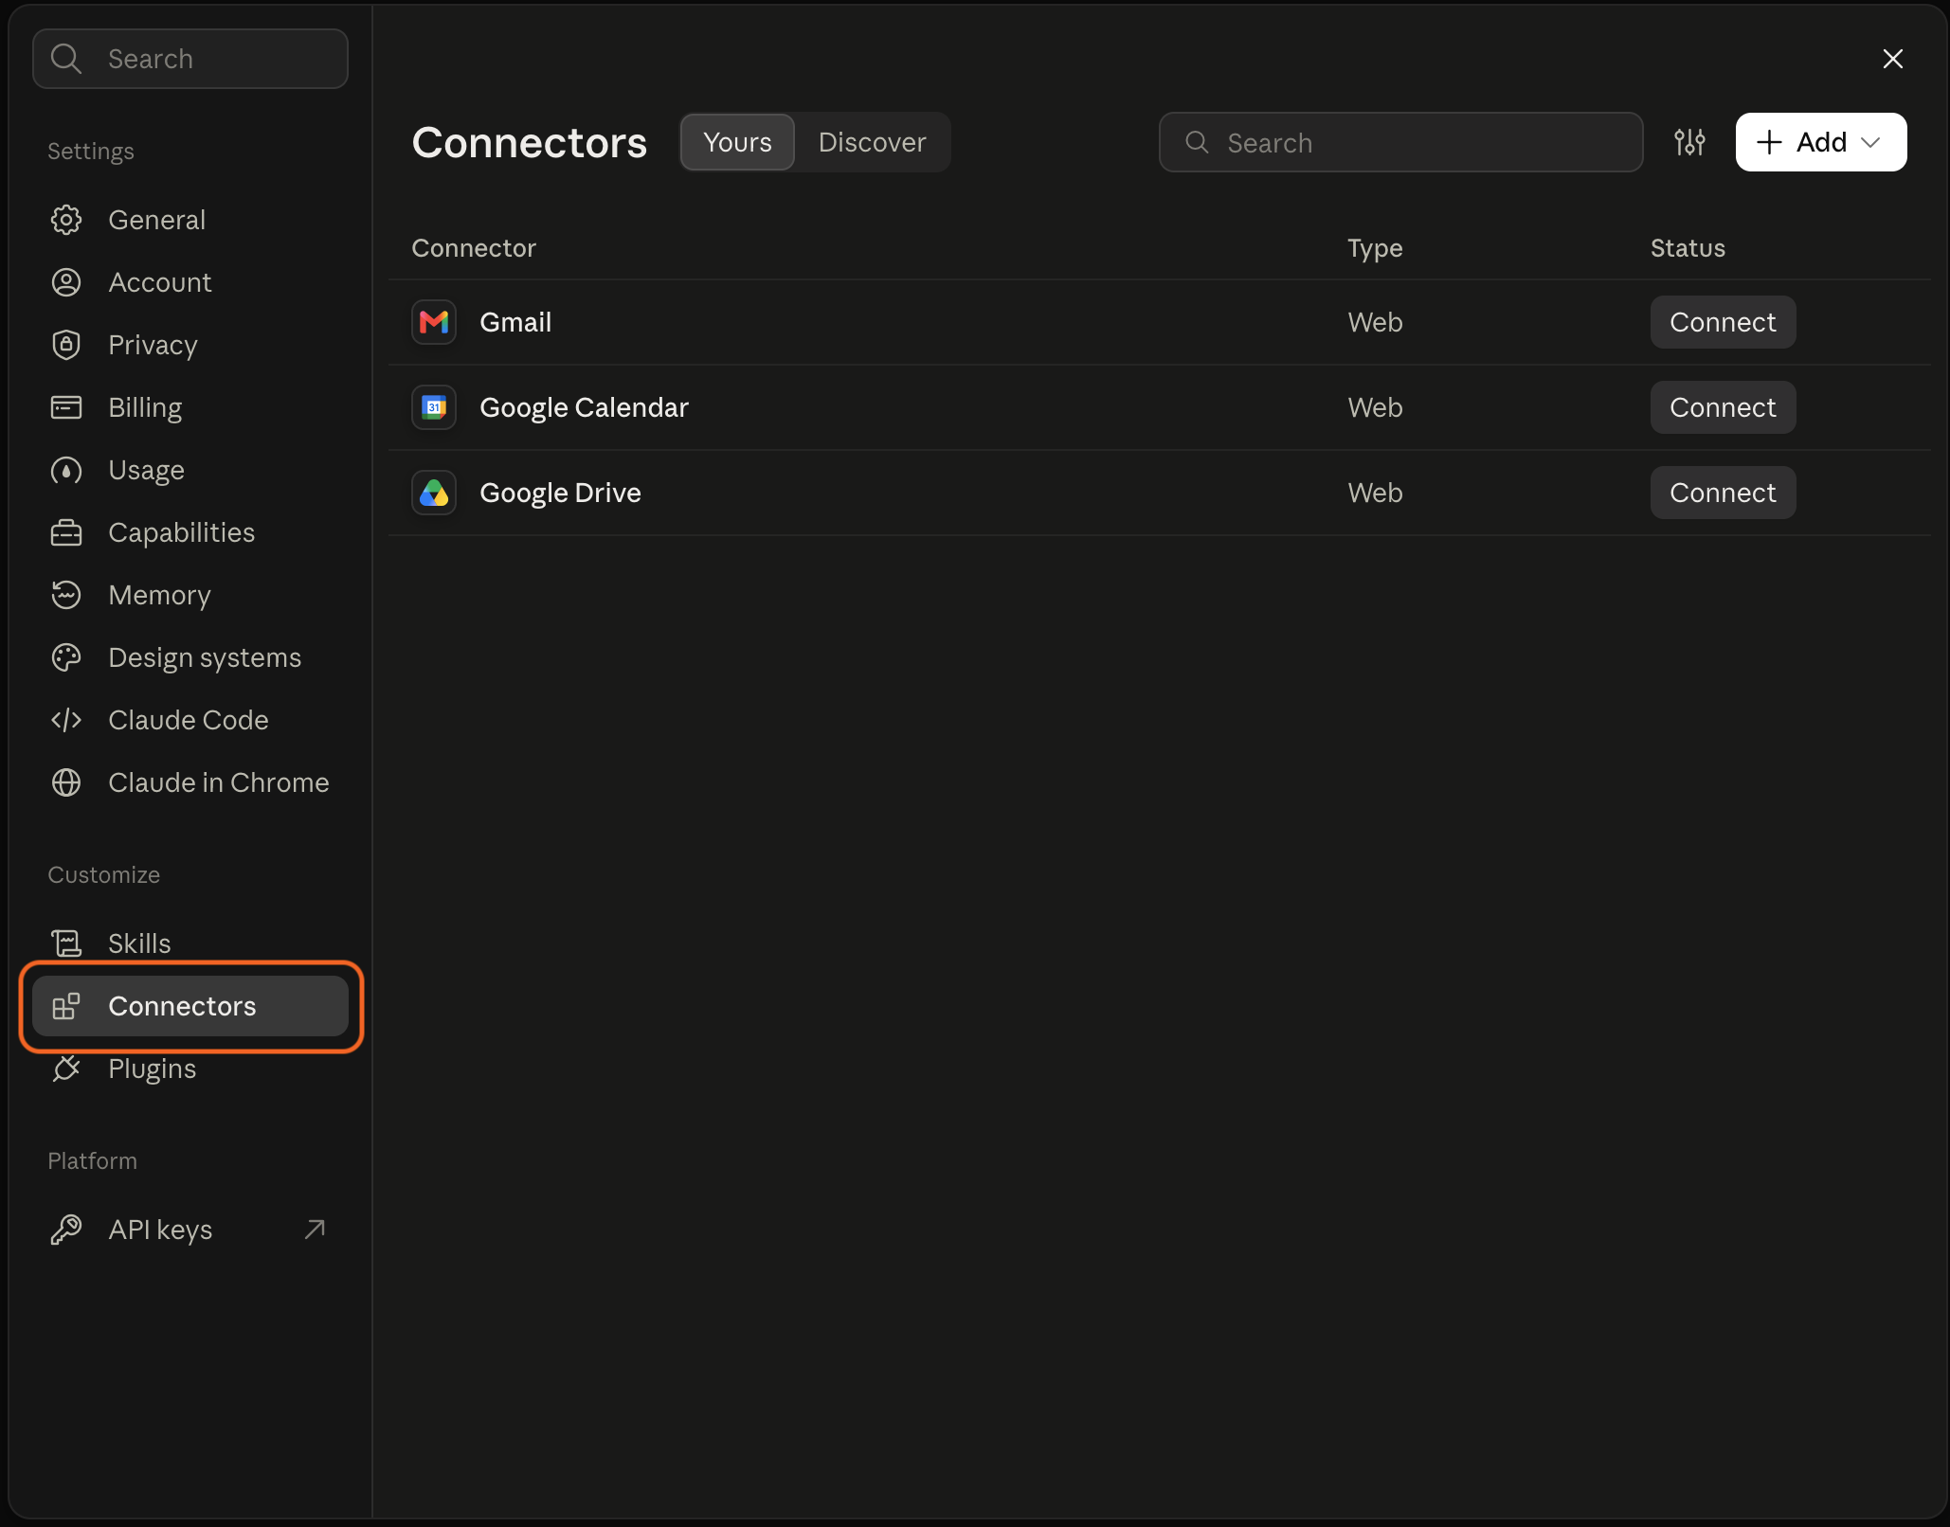
Task: Focus the sidebar settings Search field
Action: tap(190, 59)
